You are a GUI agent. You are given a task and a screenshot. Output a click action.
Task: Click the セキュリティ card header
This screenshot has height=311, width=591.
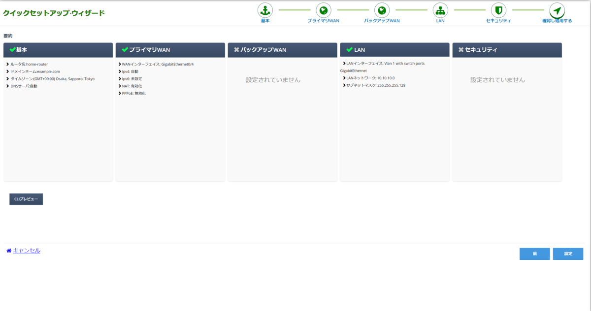(507, 50)
